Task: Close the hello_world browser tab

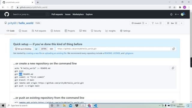Action: pos(32,2)
